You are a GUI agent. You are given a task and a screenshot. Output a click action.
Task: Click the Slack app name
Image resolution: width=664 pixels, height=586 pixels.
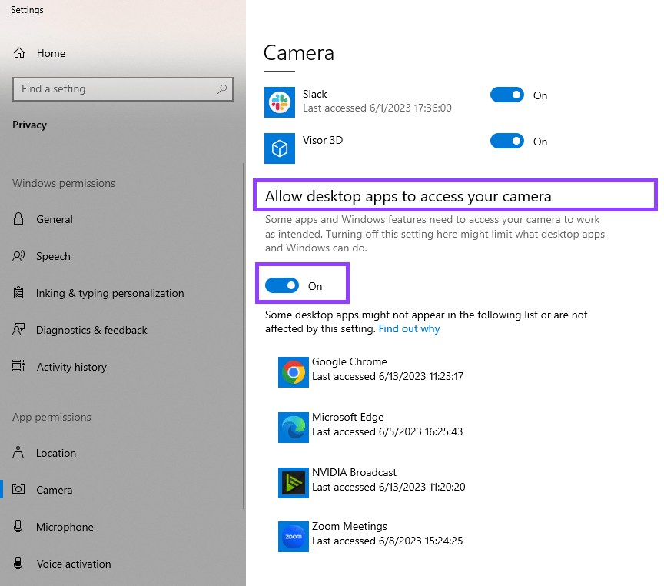tap(314, 94)
